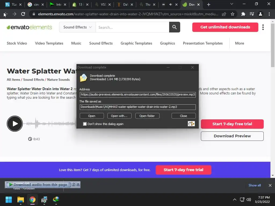Click the drag-and-drop hand icon in dialog
275x206 pixels.
point(191,124)
